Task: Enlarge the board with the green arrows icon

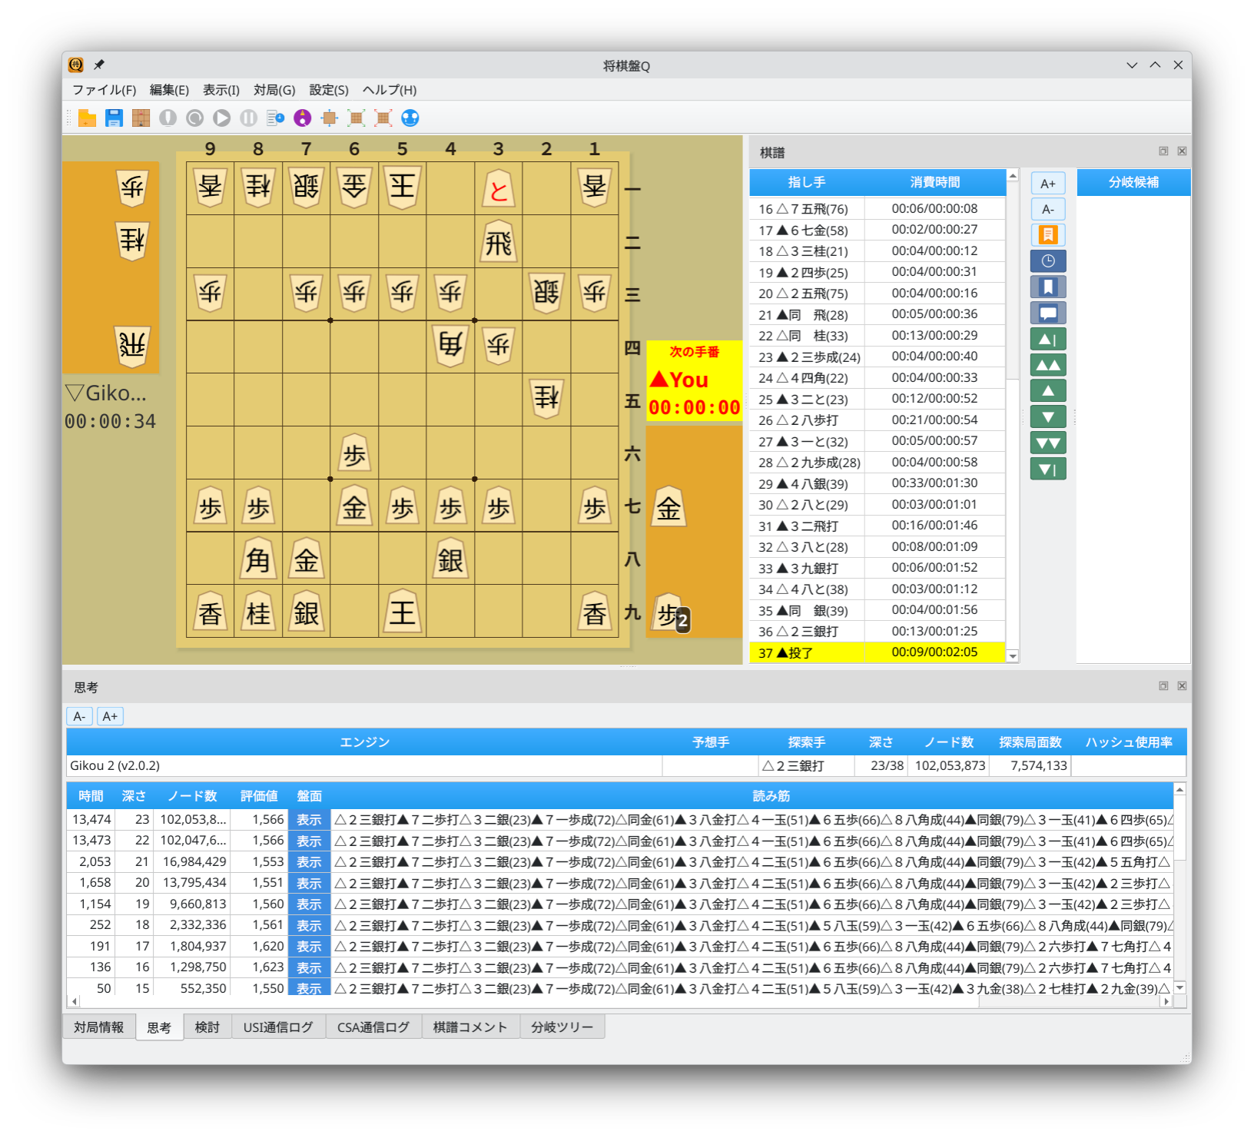Action: (356, 118)
